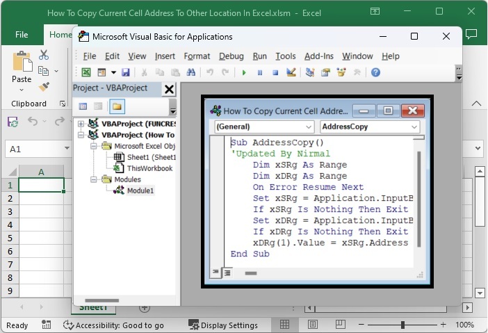Click the Name Box showing A1
The height and width of the screenshot is (333, 488).
[x=38, y=149]
